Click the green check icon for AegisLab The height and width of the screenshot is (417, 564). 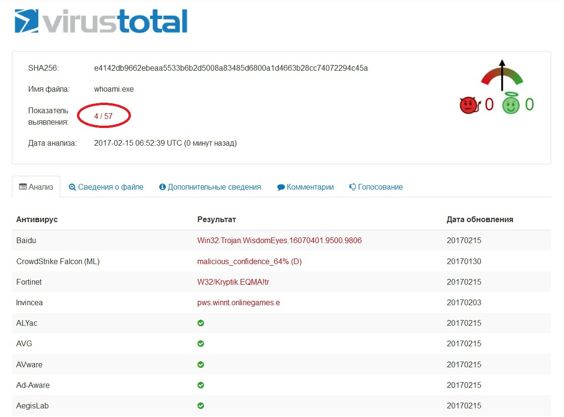pyautogui.click(x=201, y=406)
